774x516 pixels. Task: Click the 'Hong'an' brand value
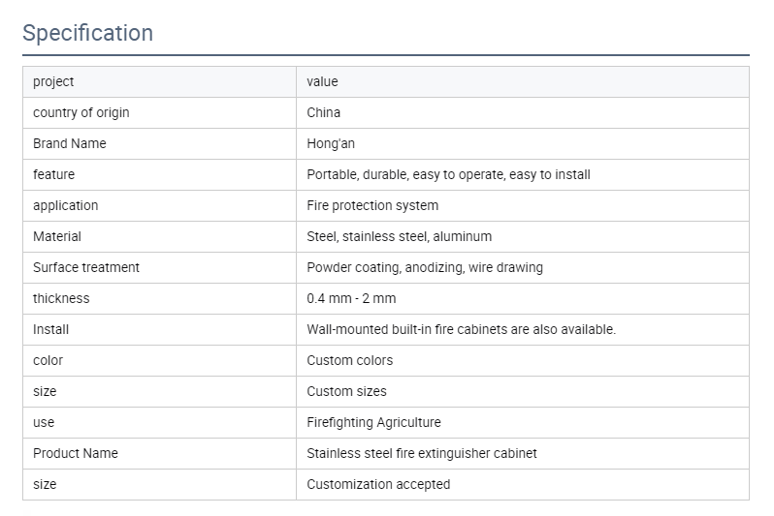point(331,143)
